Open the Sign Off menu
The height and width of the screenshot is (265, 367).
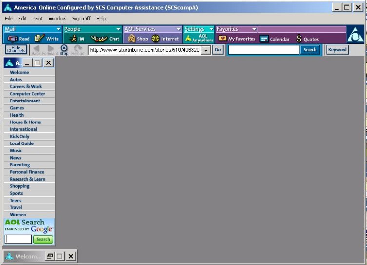[x=81, y=19]
